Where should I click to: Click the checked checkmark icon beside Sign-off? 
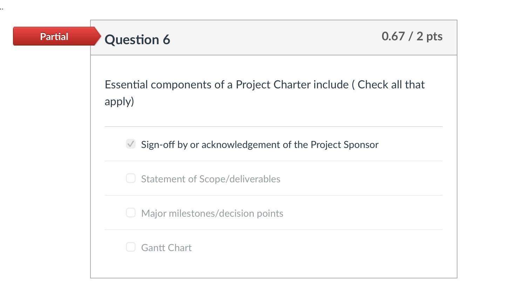130,144
